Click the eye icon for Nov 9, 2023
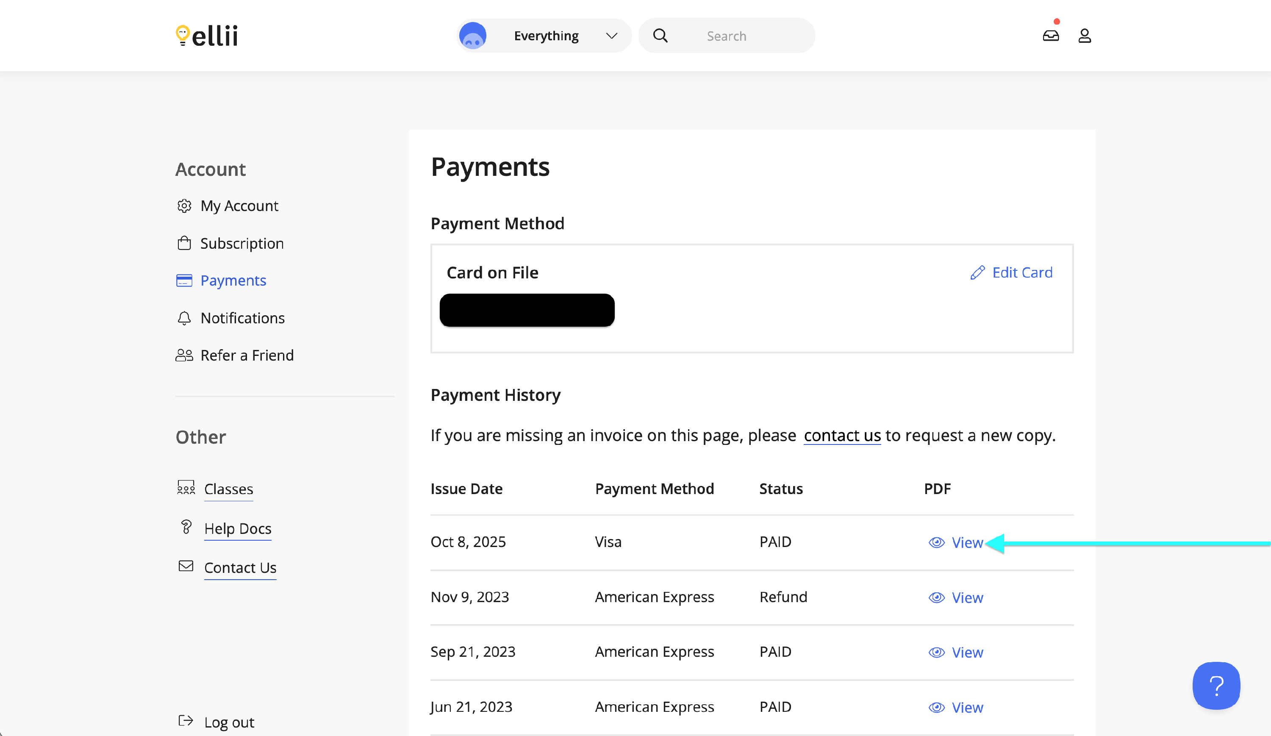 pyautogui.click(x=936, y=597)
